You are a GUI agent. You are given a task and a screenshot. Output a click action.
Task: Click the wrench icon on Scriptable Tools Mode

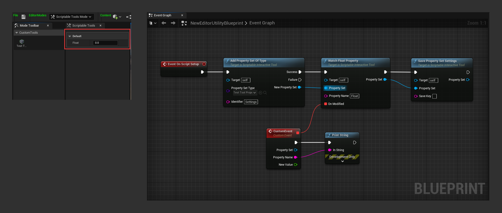(53, 16)
